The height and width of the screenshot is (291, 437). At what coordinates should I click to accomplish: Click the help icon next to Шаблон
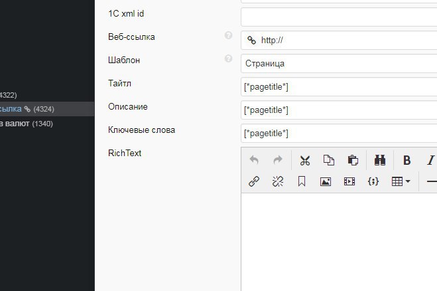pos(229,59)
